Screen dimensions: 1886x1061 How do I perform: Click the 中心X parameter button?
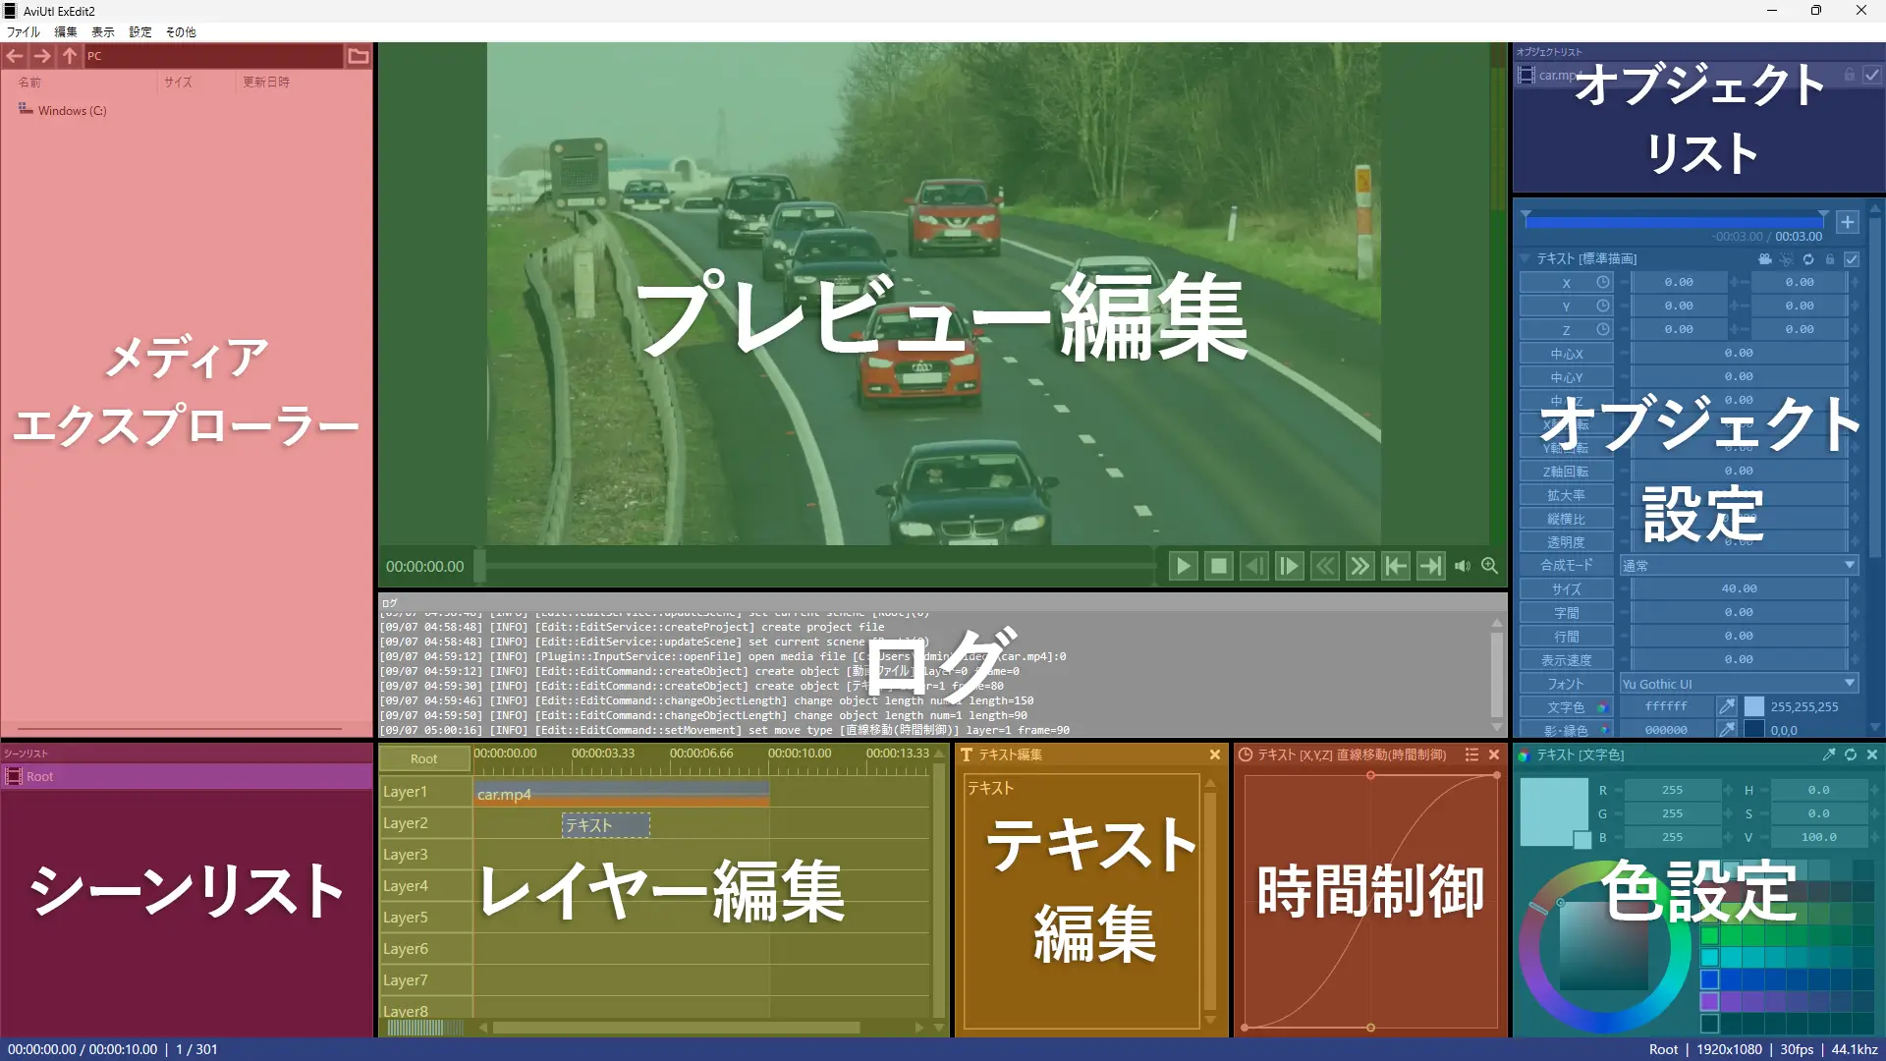[x=1566, y=354]
